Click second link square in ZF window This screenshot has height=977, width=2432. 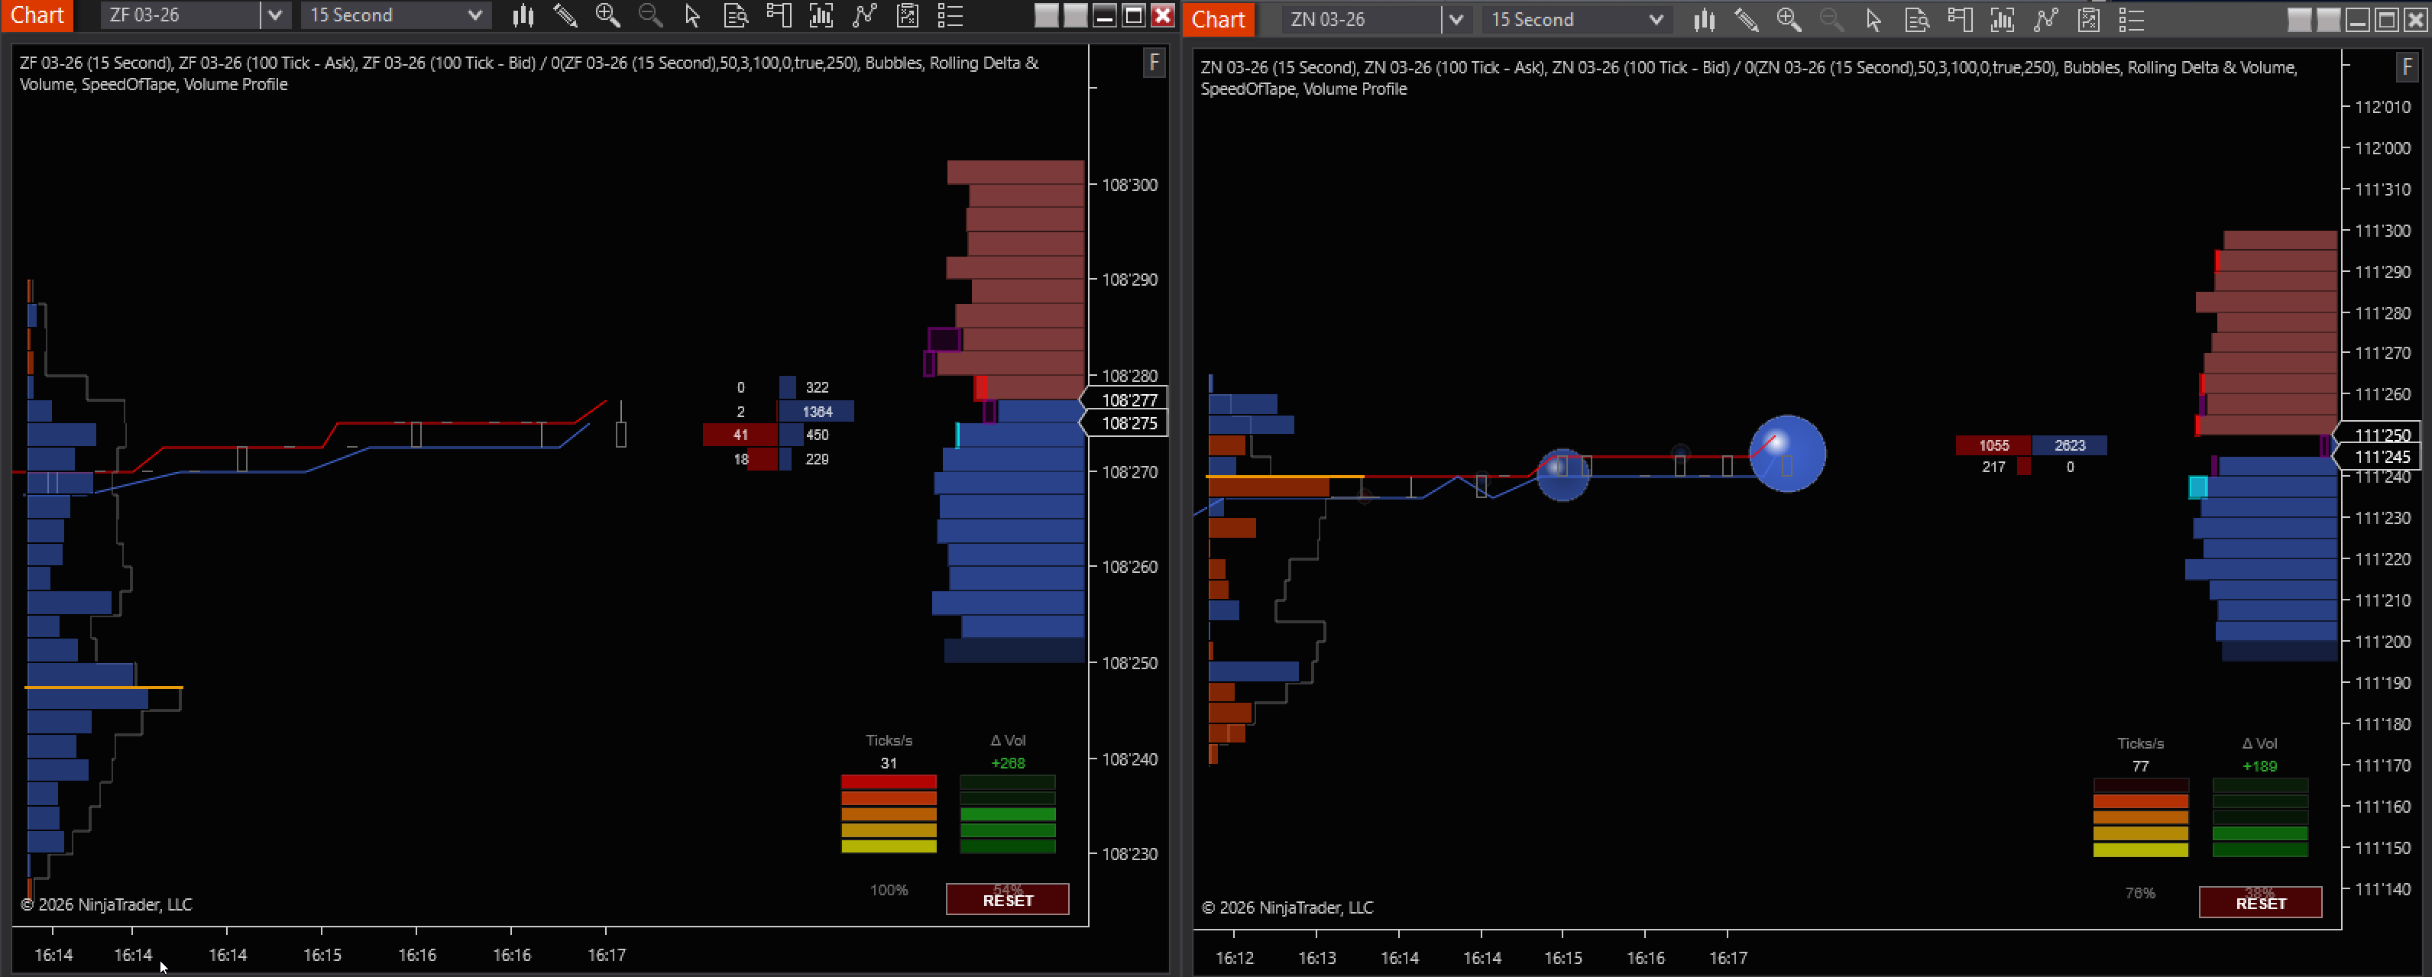1074,15
